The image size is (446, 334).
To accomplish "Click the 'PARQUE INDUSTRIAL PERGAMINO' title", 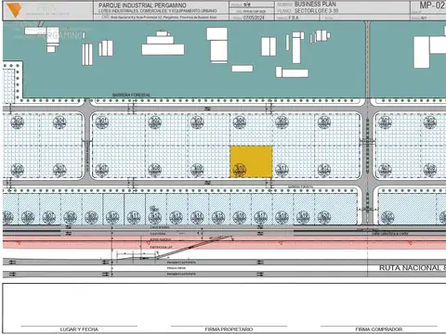I will (x=142, y=6).
